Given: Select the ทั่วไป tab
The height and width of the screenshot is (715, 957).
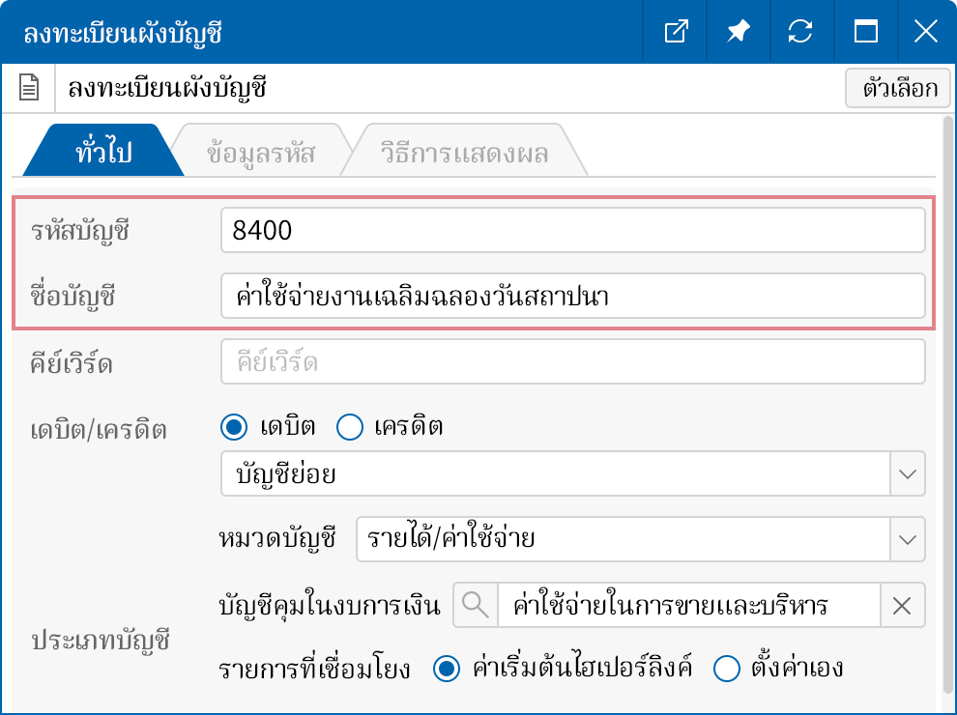Looking at the screenshot, I should [102, 154].
